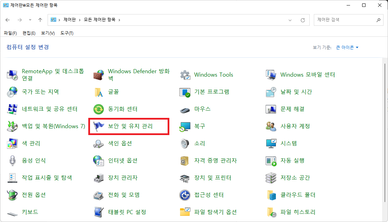
Task: Expand chevron after 모든 제어판 항목
Action: (x=119, y=20)
